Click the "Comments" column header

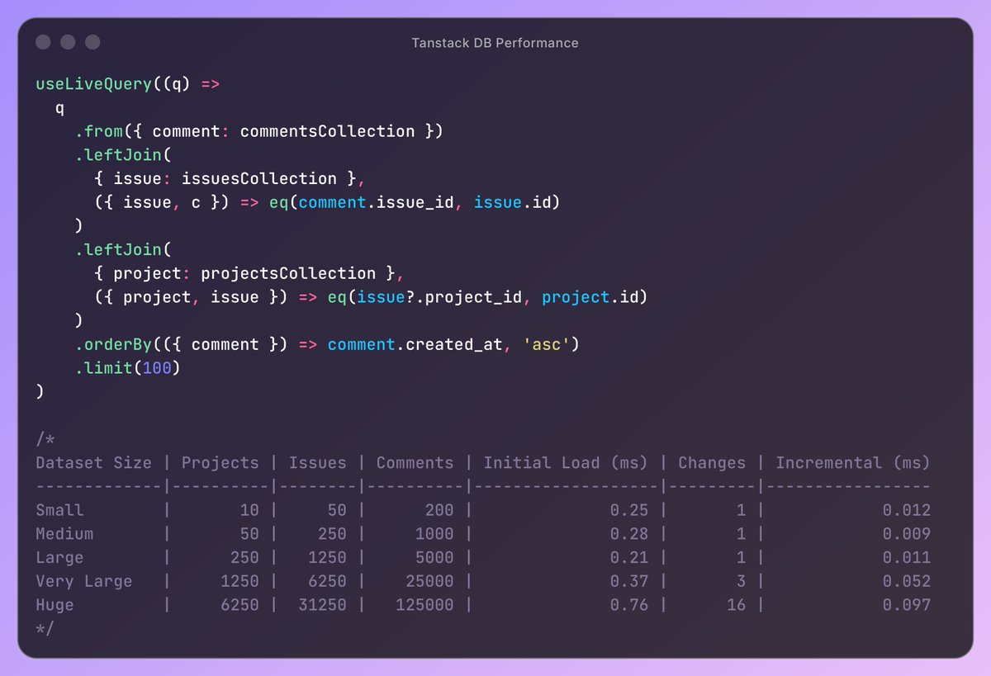pyautogui.click(x=415, y=463)
